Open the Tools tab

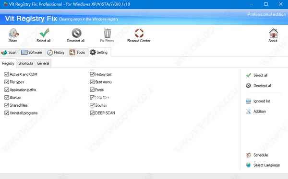coord(77,52)
